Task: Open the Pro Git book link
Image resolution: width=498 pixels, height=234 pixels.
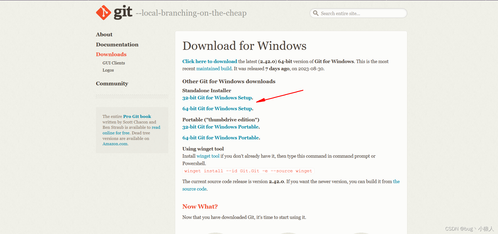Action: tap(137, 116)
